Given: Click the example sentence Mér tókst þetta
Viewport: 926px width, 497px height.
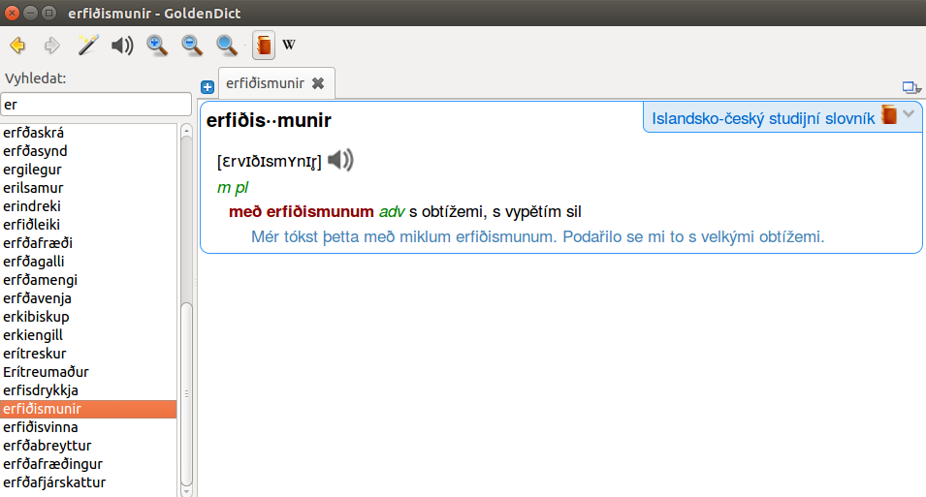Looking at the screenshot, I should (x=404, y=236).
